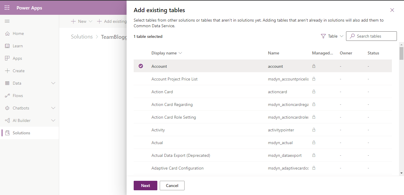
Task: Open the app launcher waffle icon
Action: pyautogui.click(x=7, y=7)
